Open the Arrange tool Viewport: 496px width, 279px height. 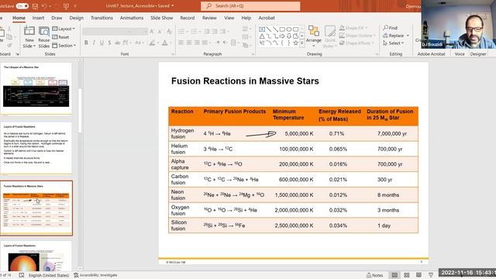point(313,36)
